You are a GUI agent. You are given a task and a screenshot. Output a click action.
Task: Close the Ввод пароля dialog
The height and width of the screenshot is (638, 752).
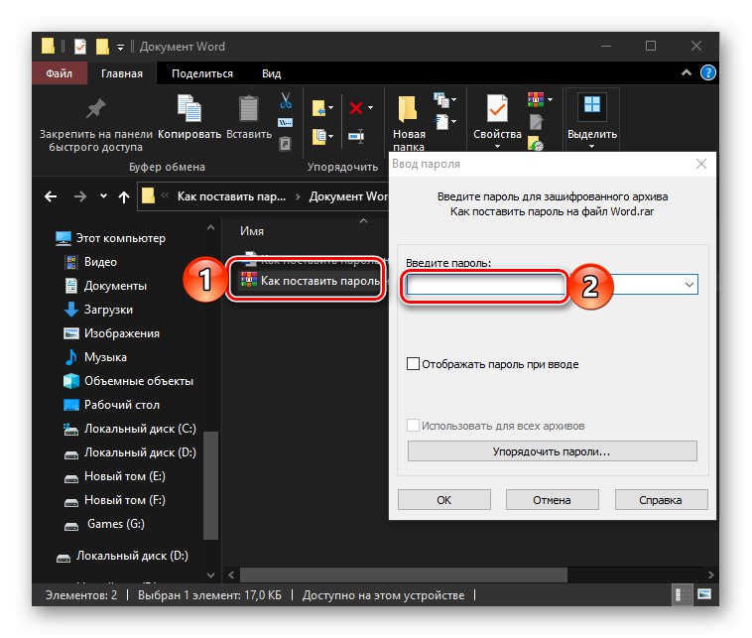coord(701,164)
